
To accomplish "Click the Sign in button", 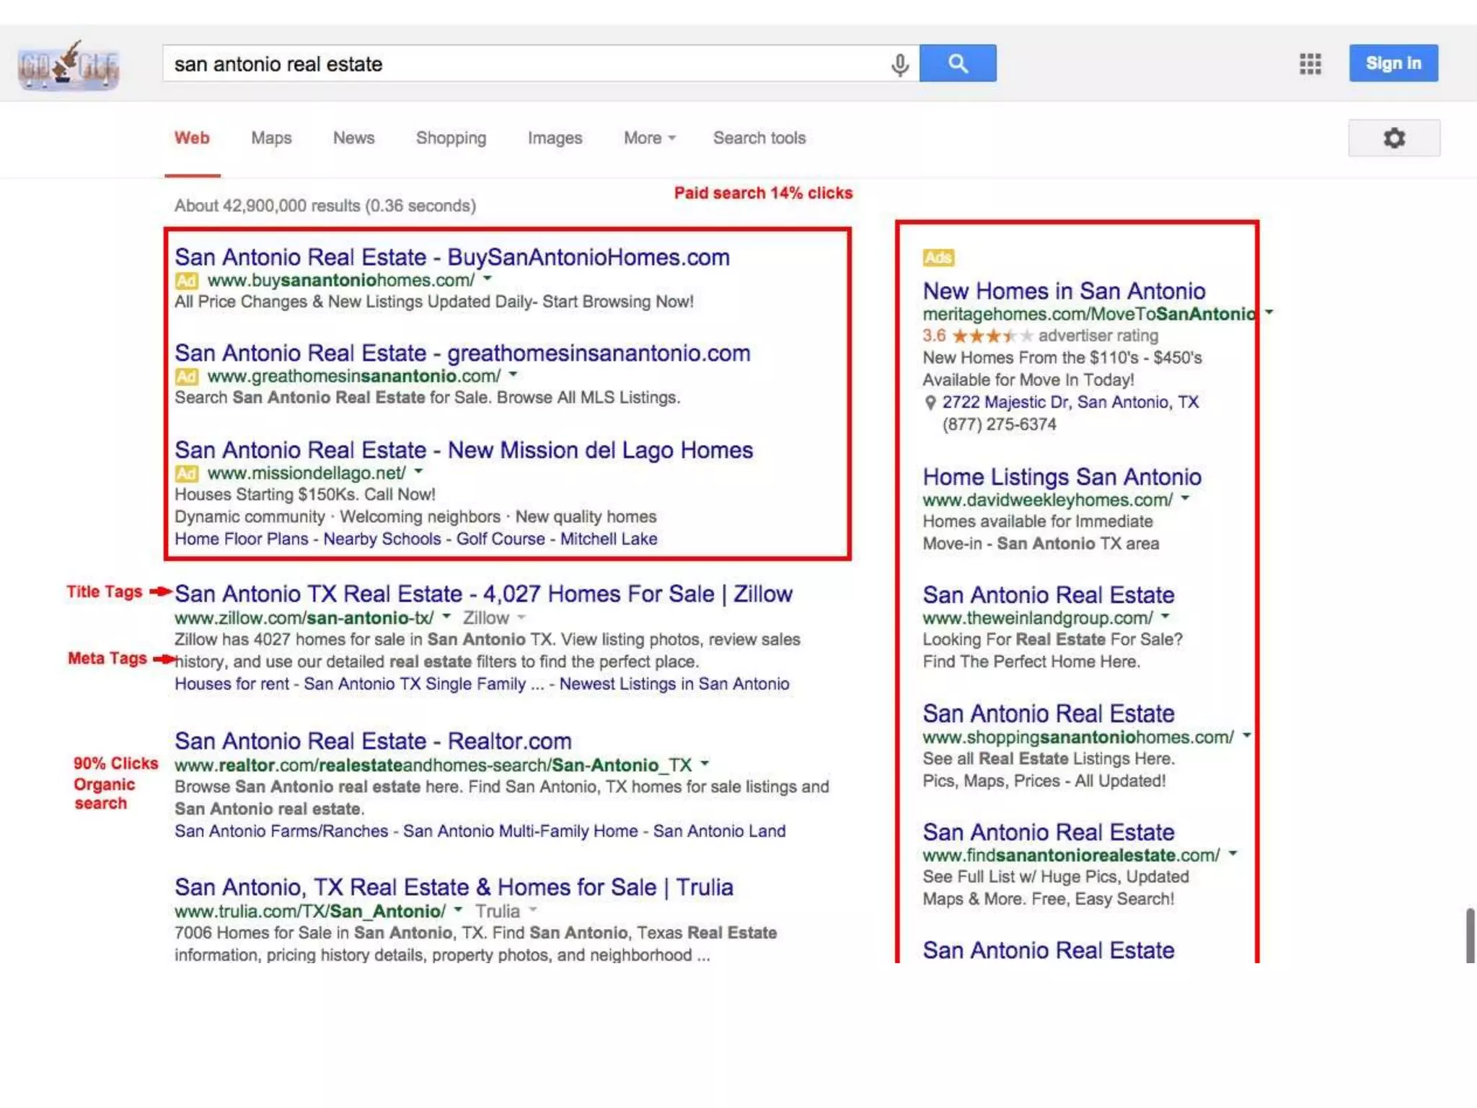I will pos(1393,63).
